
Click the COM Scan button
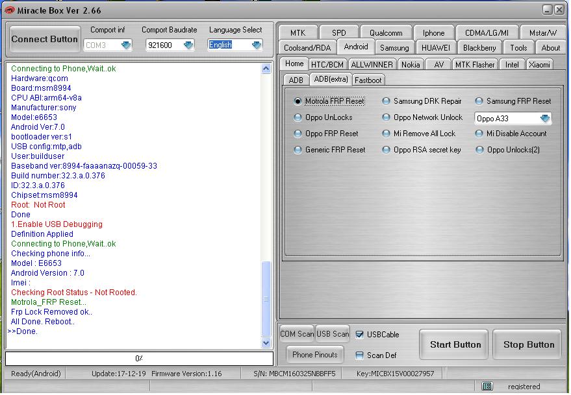pyautogui.click(x=297, y=334)
